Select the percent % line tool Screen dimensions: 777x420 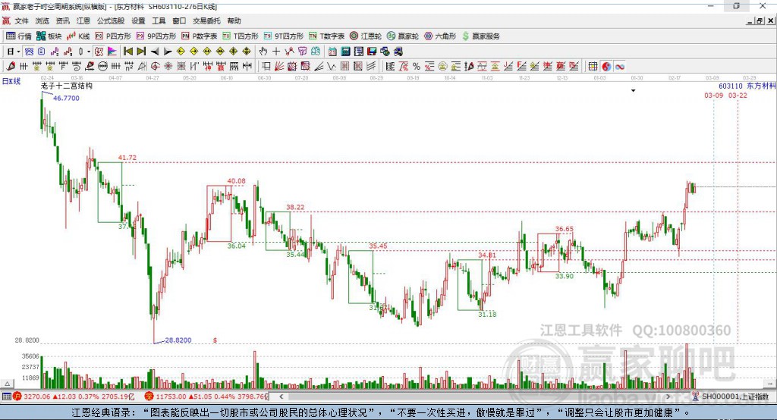pos(417,67)
